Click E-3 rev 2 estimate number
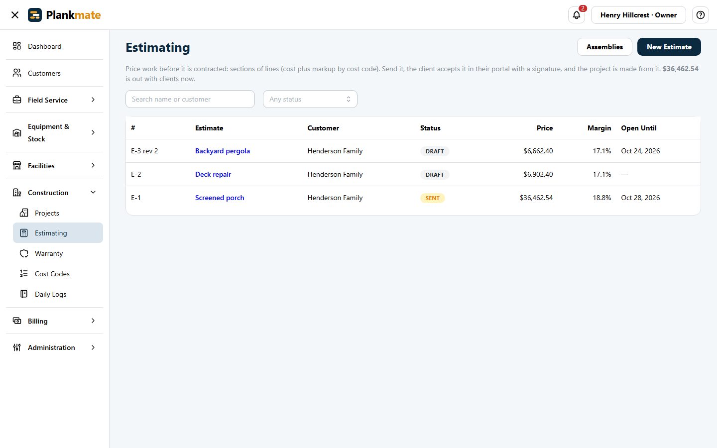The image size is (717, 448). [144, 151]
